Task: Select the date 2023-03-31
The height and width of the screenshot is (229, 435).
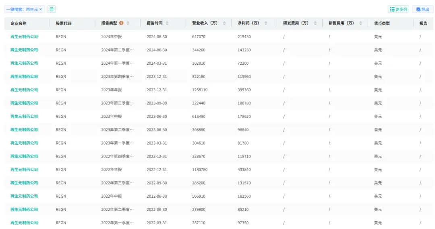Action: pos(157,143)
